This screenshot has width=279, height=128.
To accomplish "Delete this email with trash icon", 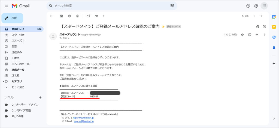I will click(77, 16).
